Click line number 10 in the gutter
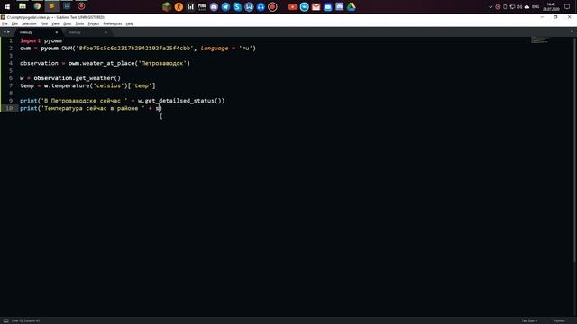The image size is (577, 324). point(9,108)
